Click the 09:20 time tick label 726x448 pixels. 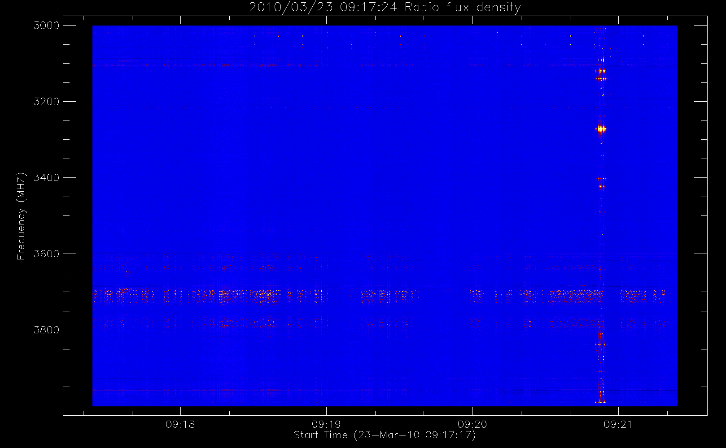pos(472,424)
